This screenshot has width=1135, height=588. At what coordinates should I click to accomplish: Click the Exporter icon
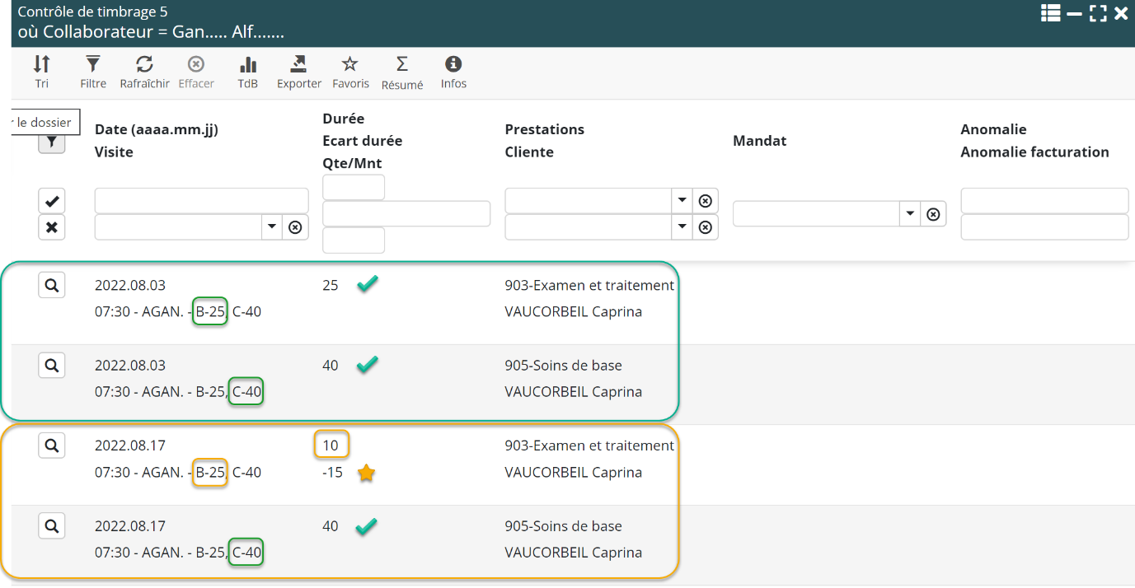298,72
